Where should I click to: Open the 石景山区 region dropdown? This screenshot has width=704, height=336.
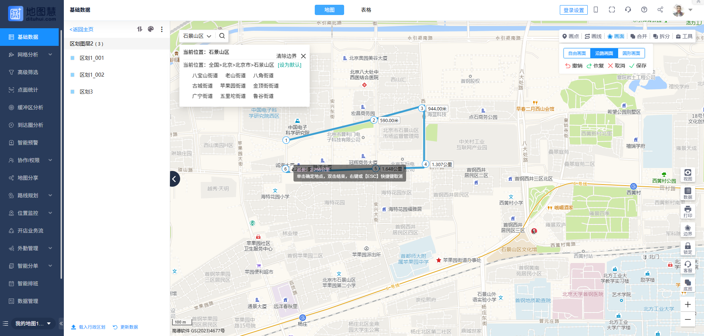tap(197, 36)
